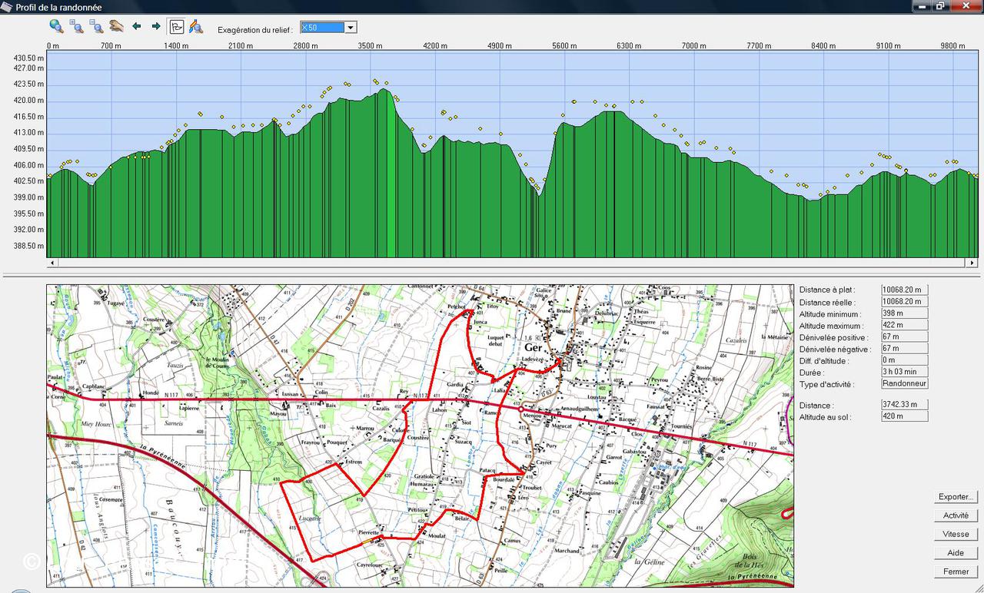Viewport: 984px width, 593px height.
Task: Click the globe zoom-to-fit icon
Action: click(56, 26)
